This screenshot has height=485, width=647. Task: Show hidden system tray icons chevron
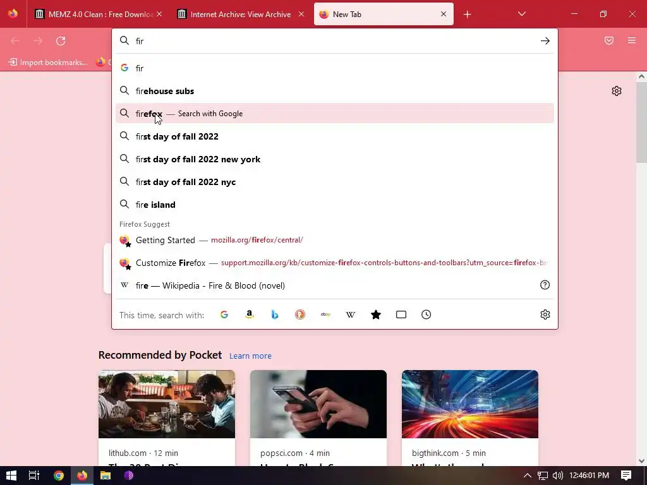tap(528, 476)
